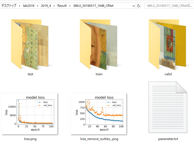Expand the address bar history dropdown
194x146 pixels.
[x=133, y=6]
